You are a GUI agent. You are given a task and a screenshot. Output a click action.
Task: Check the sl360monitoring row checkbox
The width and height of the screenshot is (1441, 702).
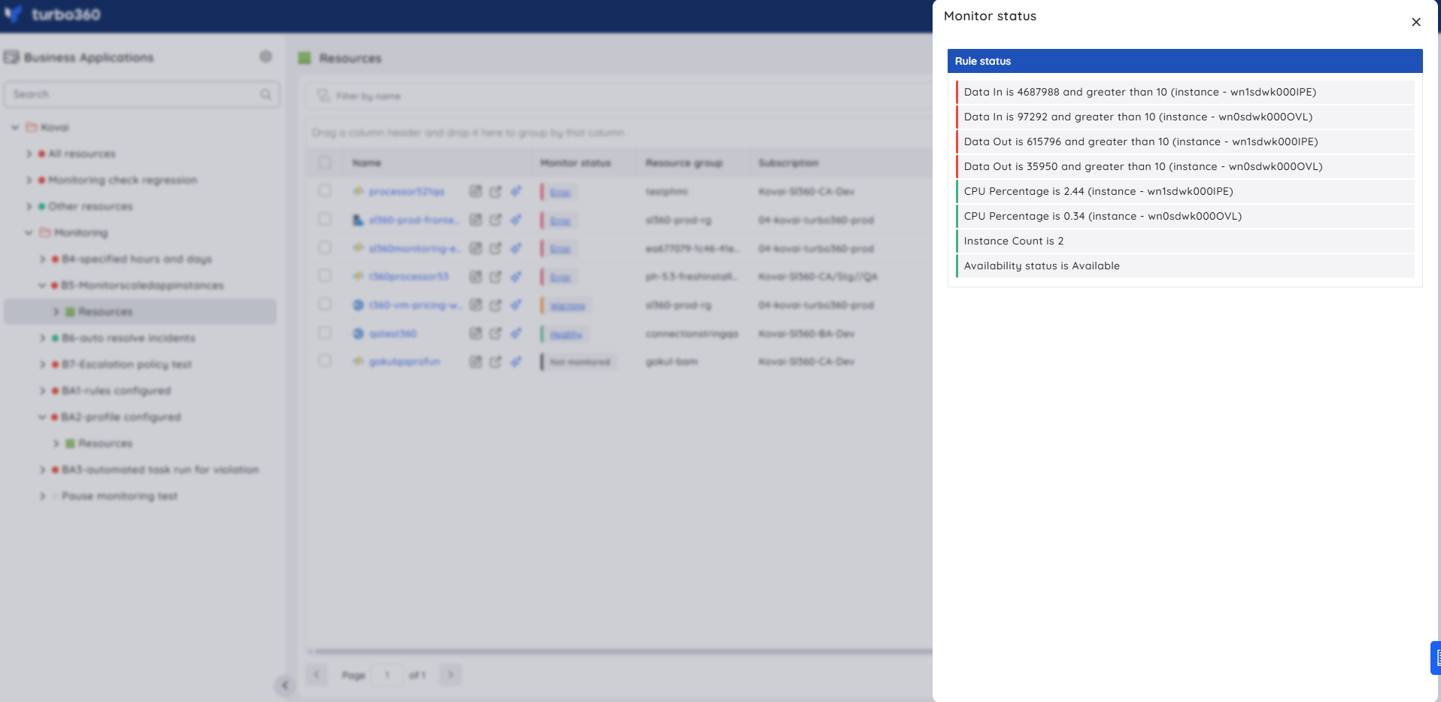(x=325, y=248)
